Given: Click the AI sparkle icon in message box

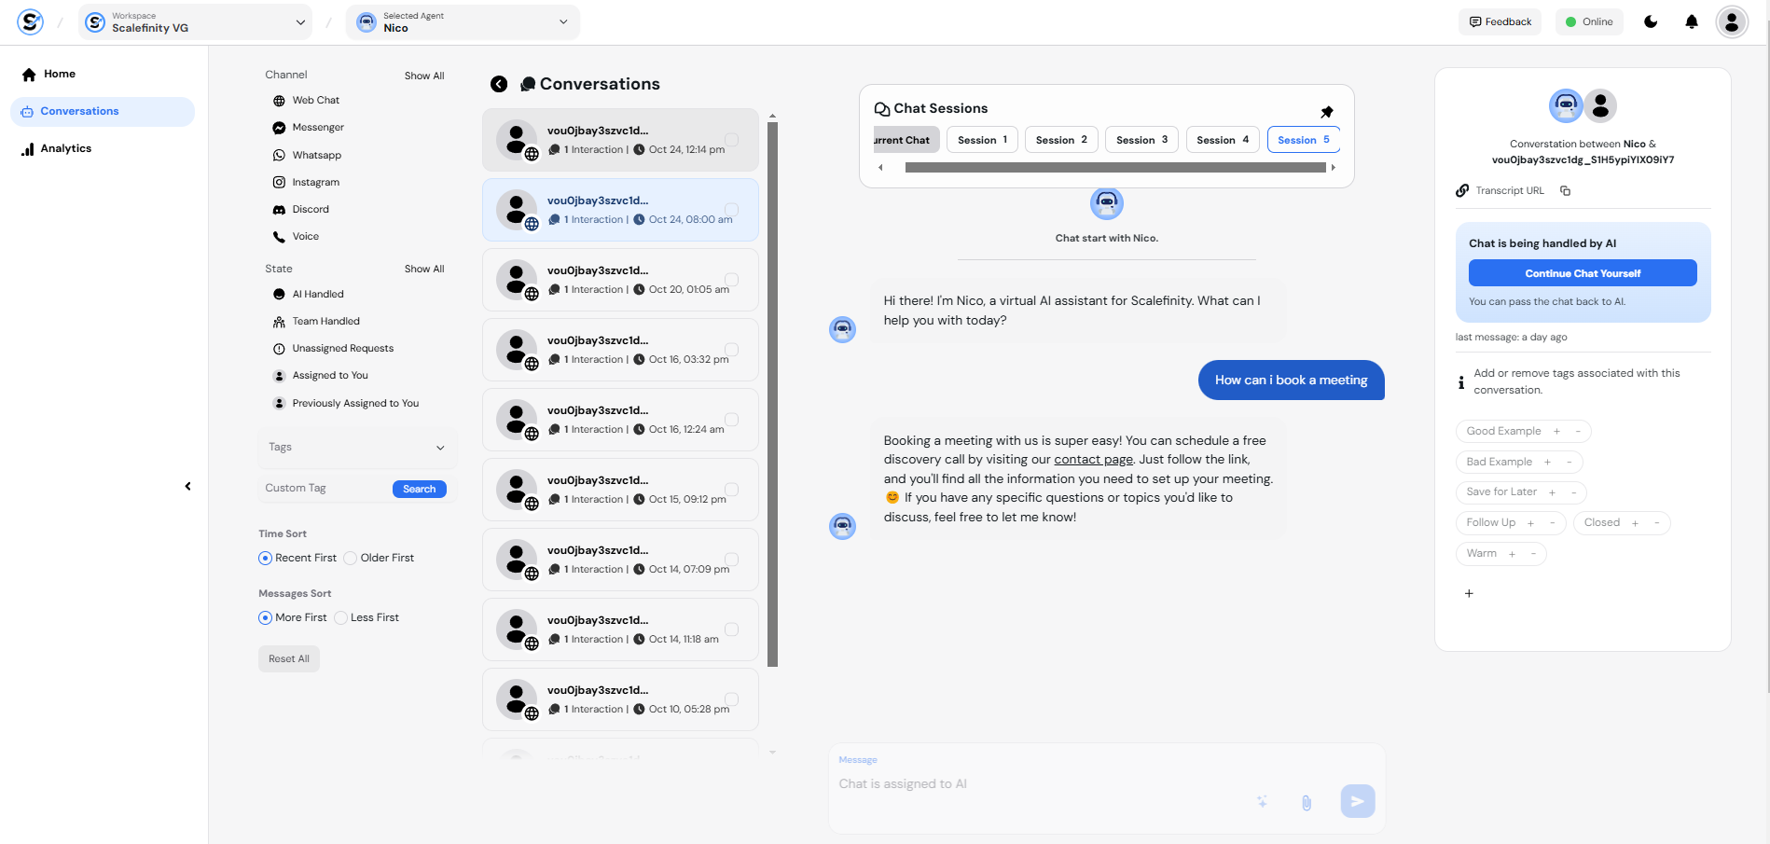Looking at the screenshot, I should coord(1262,801).
